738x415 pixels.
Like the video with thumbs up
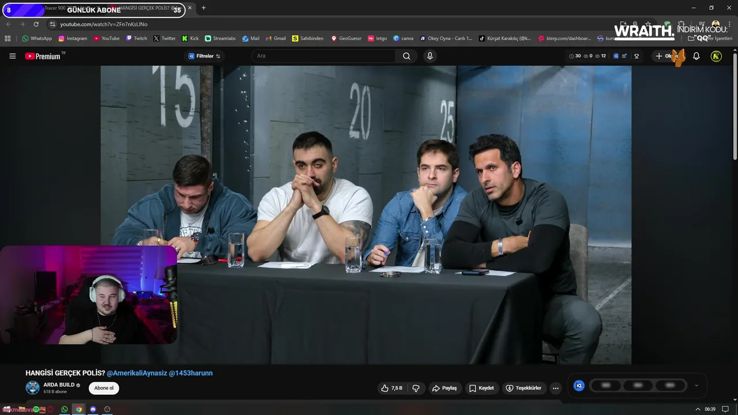[391, 388]
